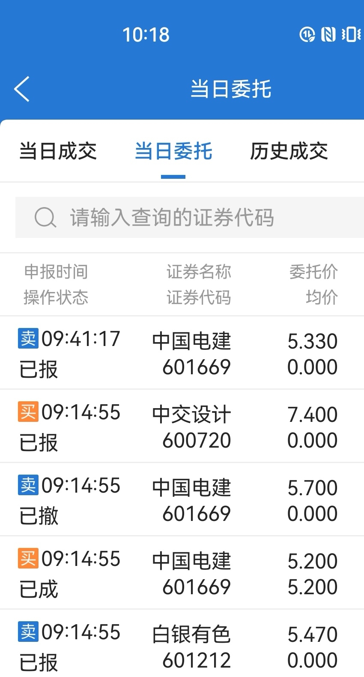Tap the 卖 badge for 白银有色
The image size is (364, 677).
click(x=28, y=632)
